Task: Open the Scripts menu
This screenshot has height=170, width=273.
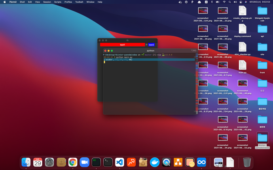Action: tap(58, 2)
